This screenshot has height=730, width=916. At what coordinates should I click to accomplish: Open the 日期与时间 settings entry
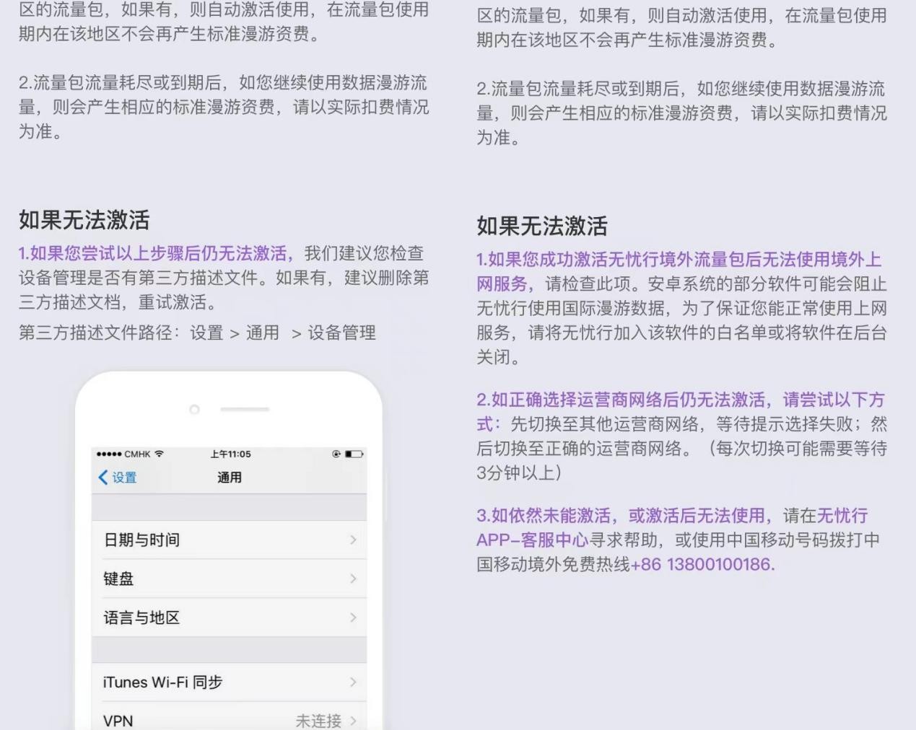point(142,540)
